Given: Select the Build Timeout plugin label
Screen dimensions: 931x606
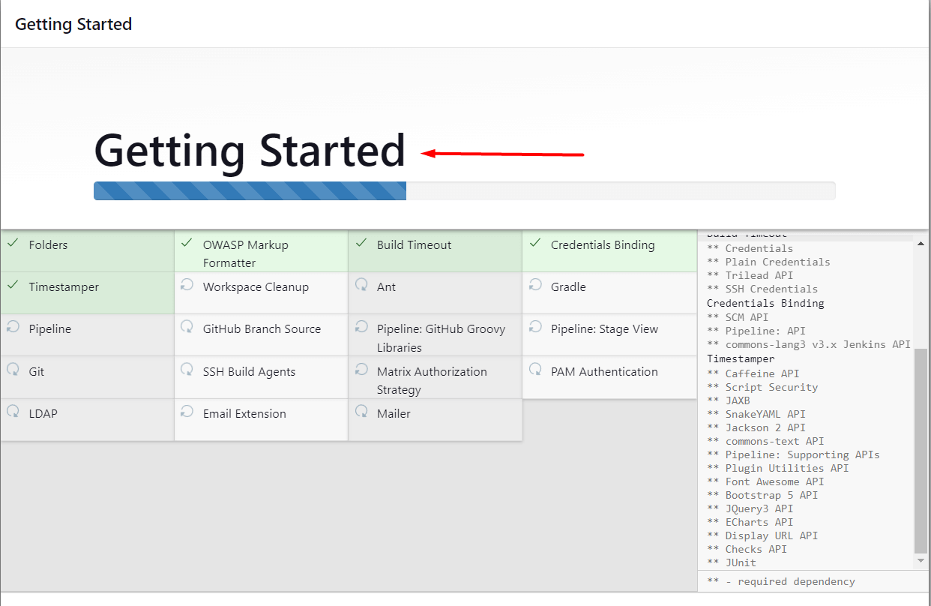Looking at the screenshot, I should [x=415, y=245].
